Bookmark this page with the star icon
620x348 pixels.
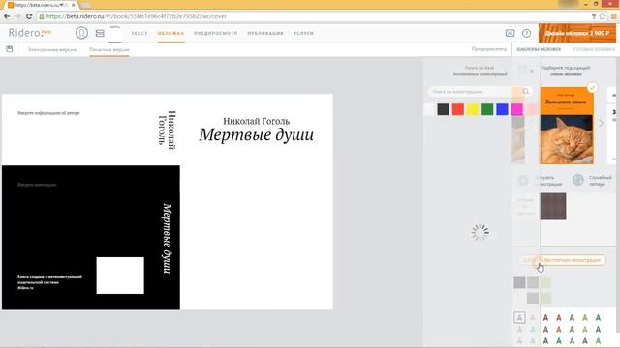tap(603, 16)
